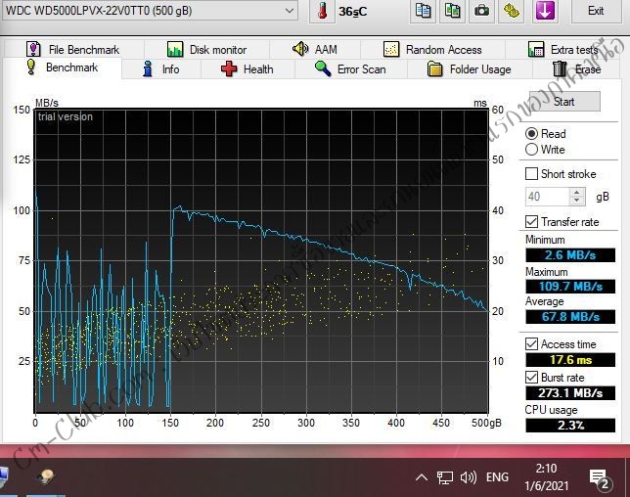Click the Extra tests icon
The height and width of the screenshot is (497, 630).
pyautogui.click(x=536, y=50)
